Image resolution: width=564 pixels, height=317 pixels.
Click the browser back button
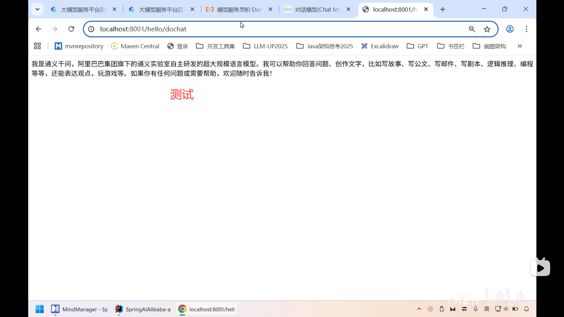(x=38, y=29)
